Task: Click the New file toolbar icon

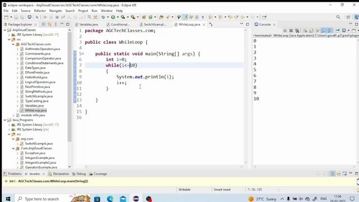Action: [x=6, y=17]
